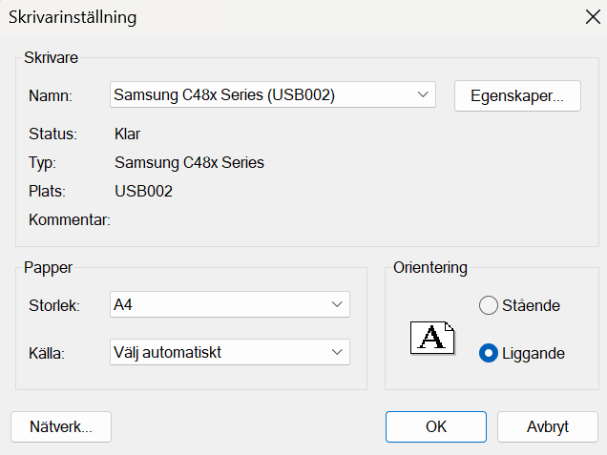Image resolution: width=607 pixels, height=455 pixels.
Task: Select the Stående orientation radio button
Action: pos(488,305)
